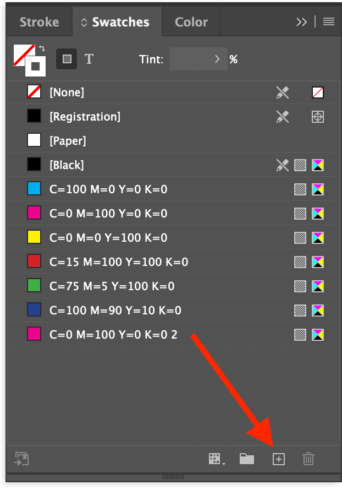342x490 pixels.
Task: Select formatting affects container
Action: pyautogui.click(x=67, y=59)
